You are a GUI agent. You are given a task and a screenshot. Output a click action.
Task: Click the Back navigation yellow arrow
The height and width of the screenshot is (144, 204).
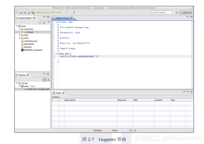[58, 12]
